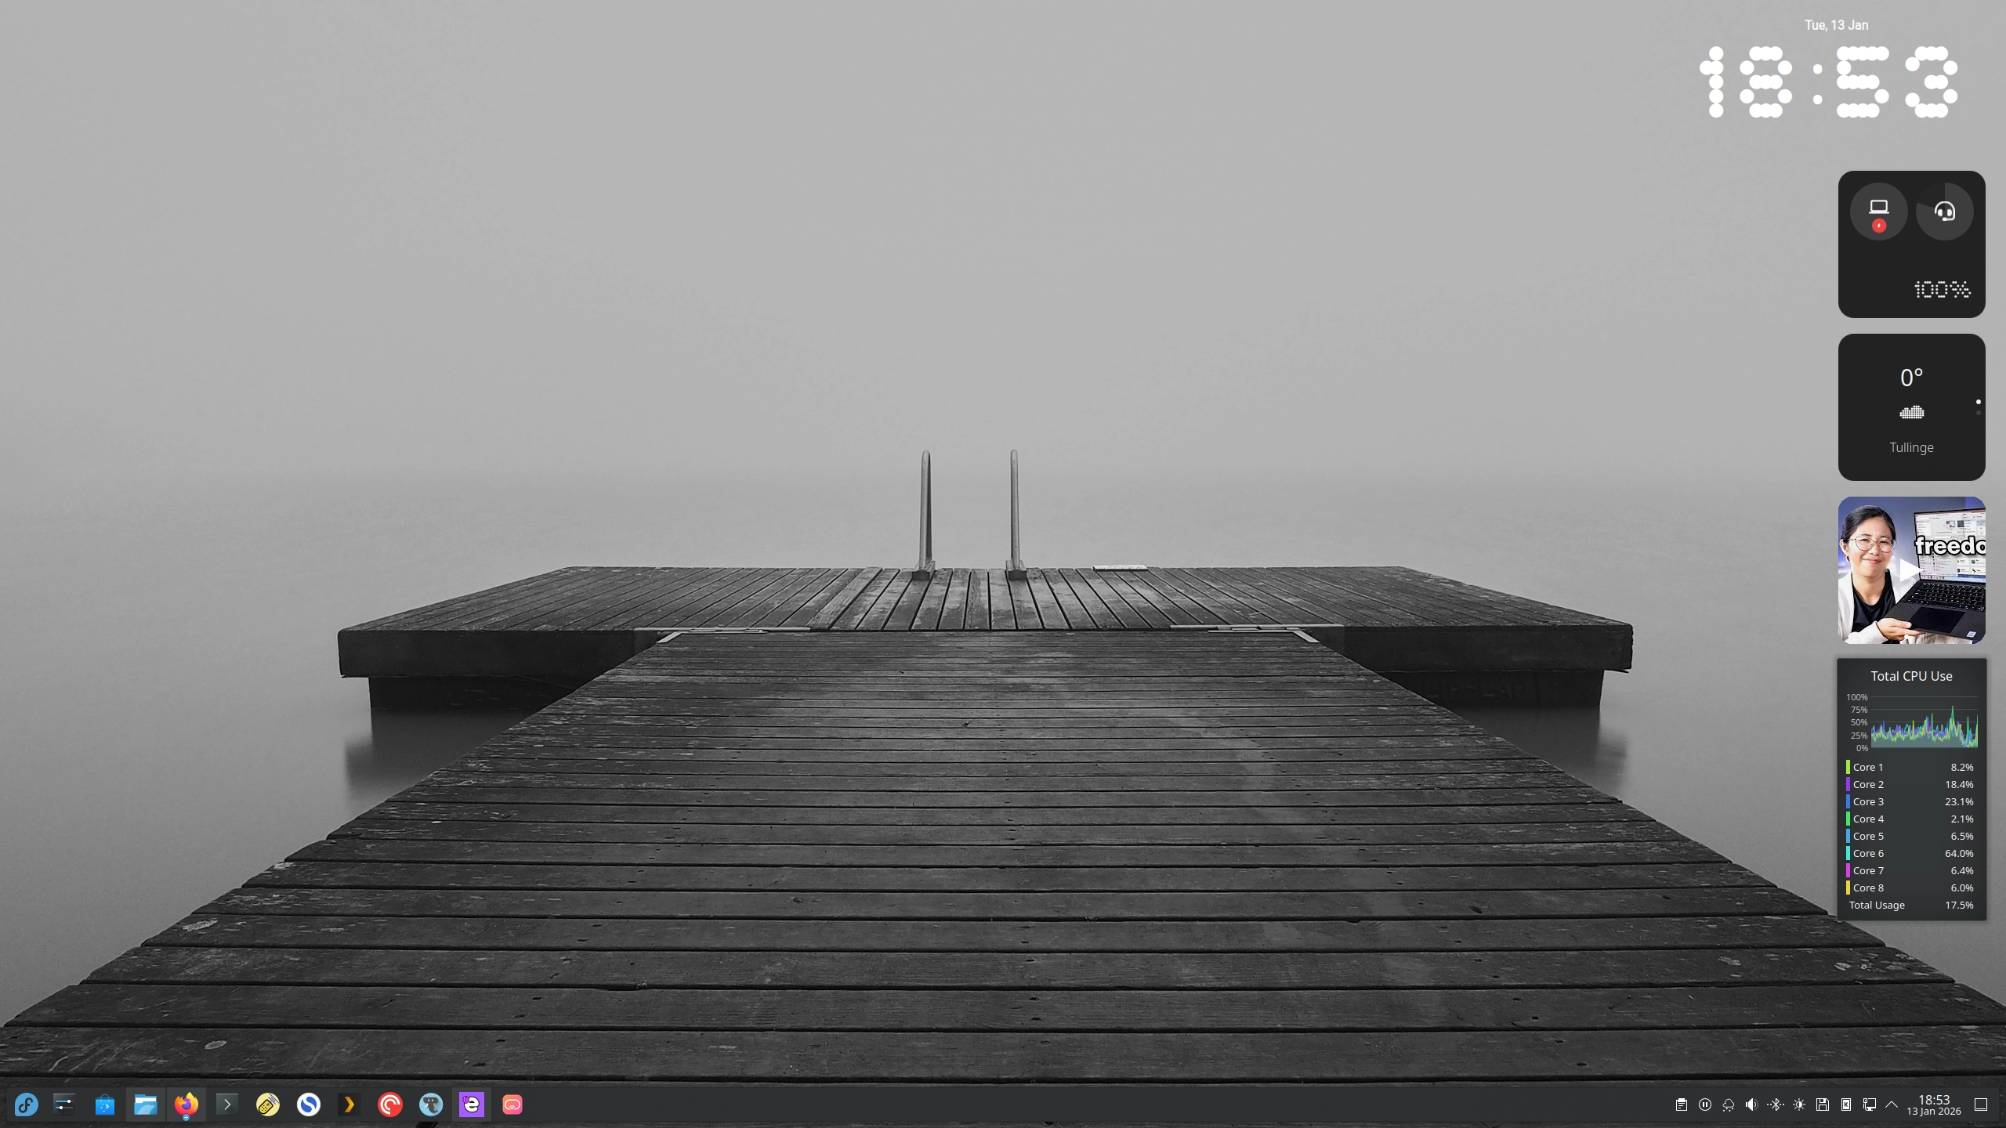Toggle Night Color via the sun tray icon
This screenshot has height=1128, width=2006.
click(1798, 1104)
